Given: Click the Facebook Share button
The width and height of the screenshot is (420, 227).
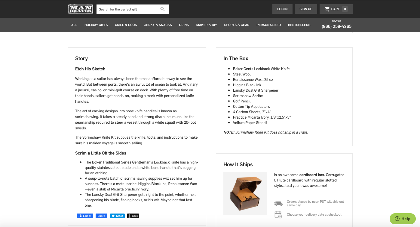Looking at the screenshot, I should 101,216.
